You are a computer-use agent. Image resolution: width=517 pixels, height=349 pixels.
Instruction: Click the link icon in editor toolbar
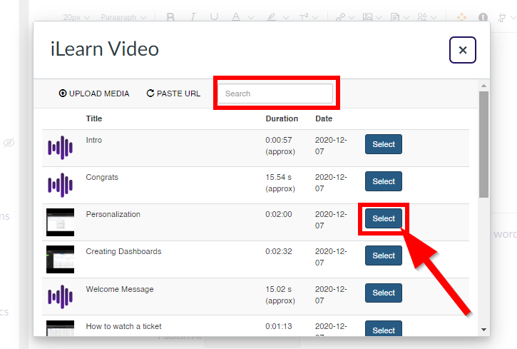340,17
